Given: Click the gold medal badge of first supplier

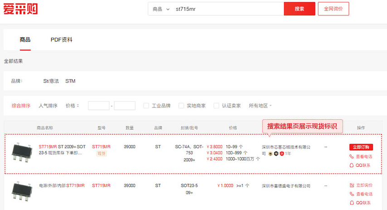Looking at the screenshot, I should [x=270, y=153].
